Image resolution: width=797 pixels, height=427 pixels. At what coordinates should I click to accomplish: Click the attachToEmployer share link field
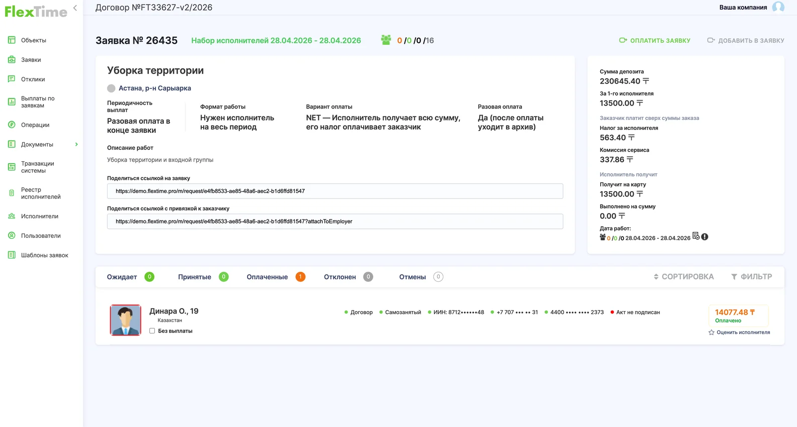[x=335, y=221]
